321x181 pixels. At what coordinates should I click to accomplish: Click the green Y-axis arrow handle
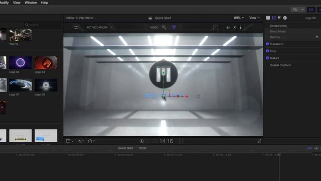[164, 73]
